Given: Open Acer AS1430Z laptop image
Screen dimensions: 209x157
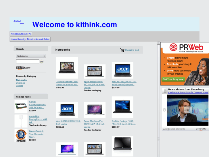Looking at the screenshot, I should click(x=122, y=70).
